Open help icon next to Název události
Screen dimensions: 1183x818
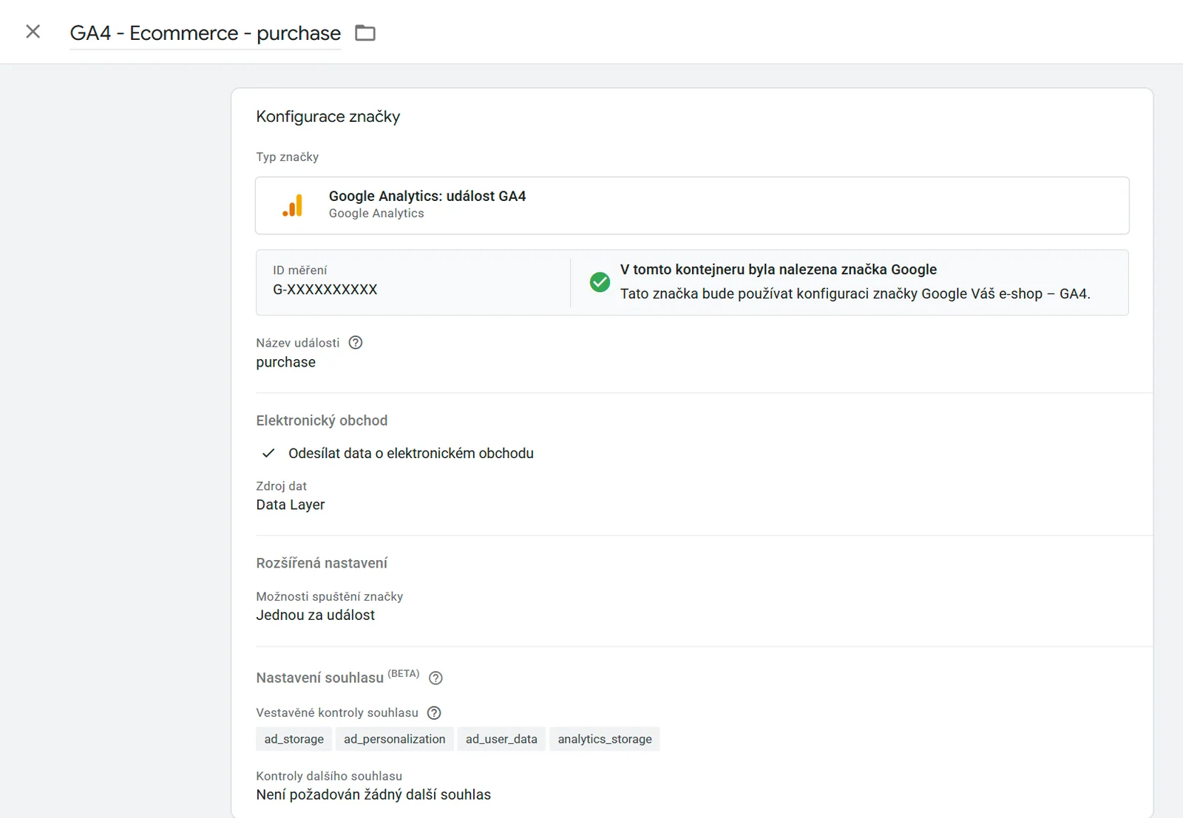[x=356, y=343]
